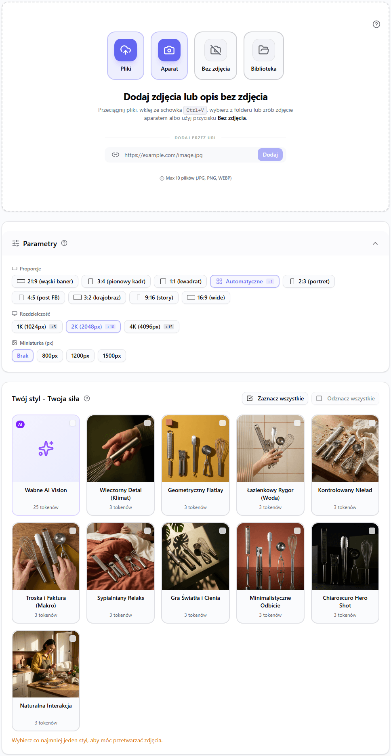Open the Chiaroscuro Hero Shot thumbnail
This screenshot has height=756, width=391.
click(345, 556)
